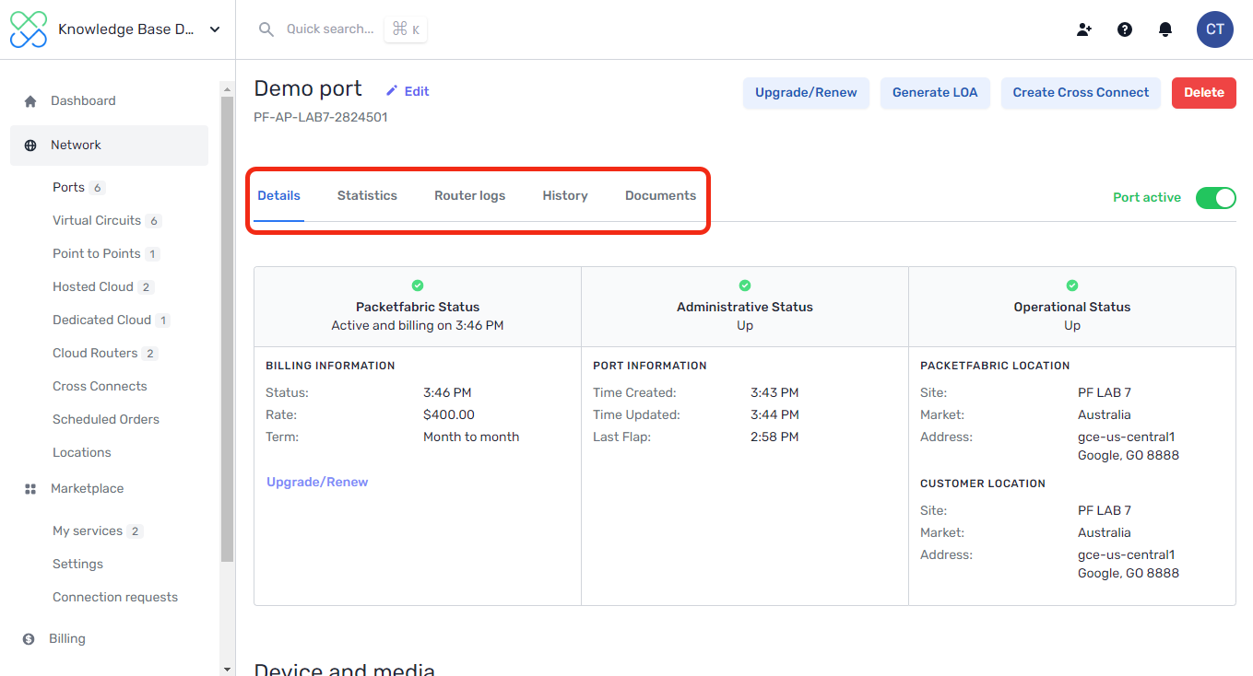Click the CT user avatar
Image resolution: width=1253 pixels, height=676 pixels.
tap(1214, 29)
